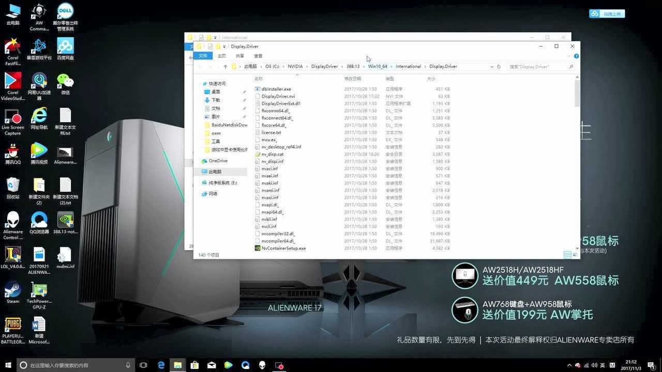Switch to large icons view button
The height and width of the screenshot is (372, 662).
[x=575, y=255]
